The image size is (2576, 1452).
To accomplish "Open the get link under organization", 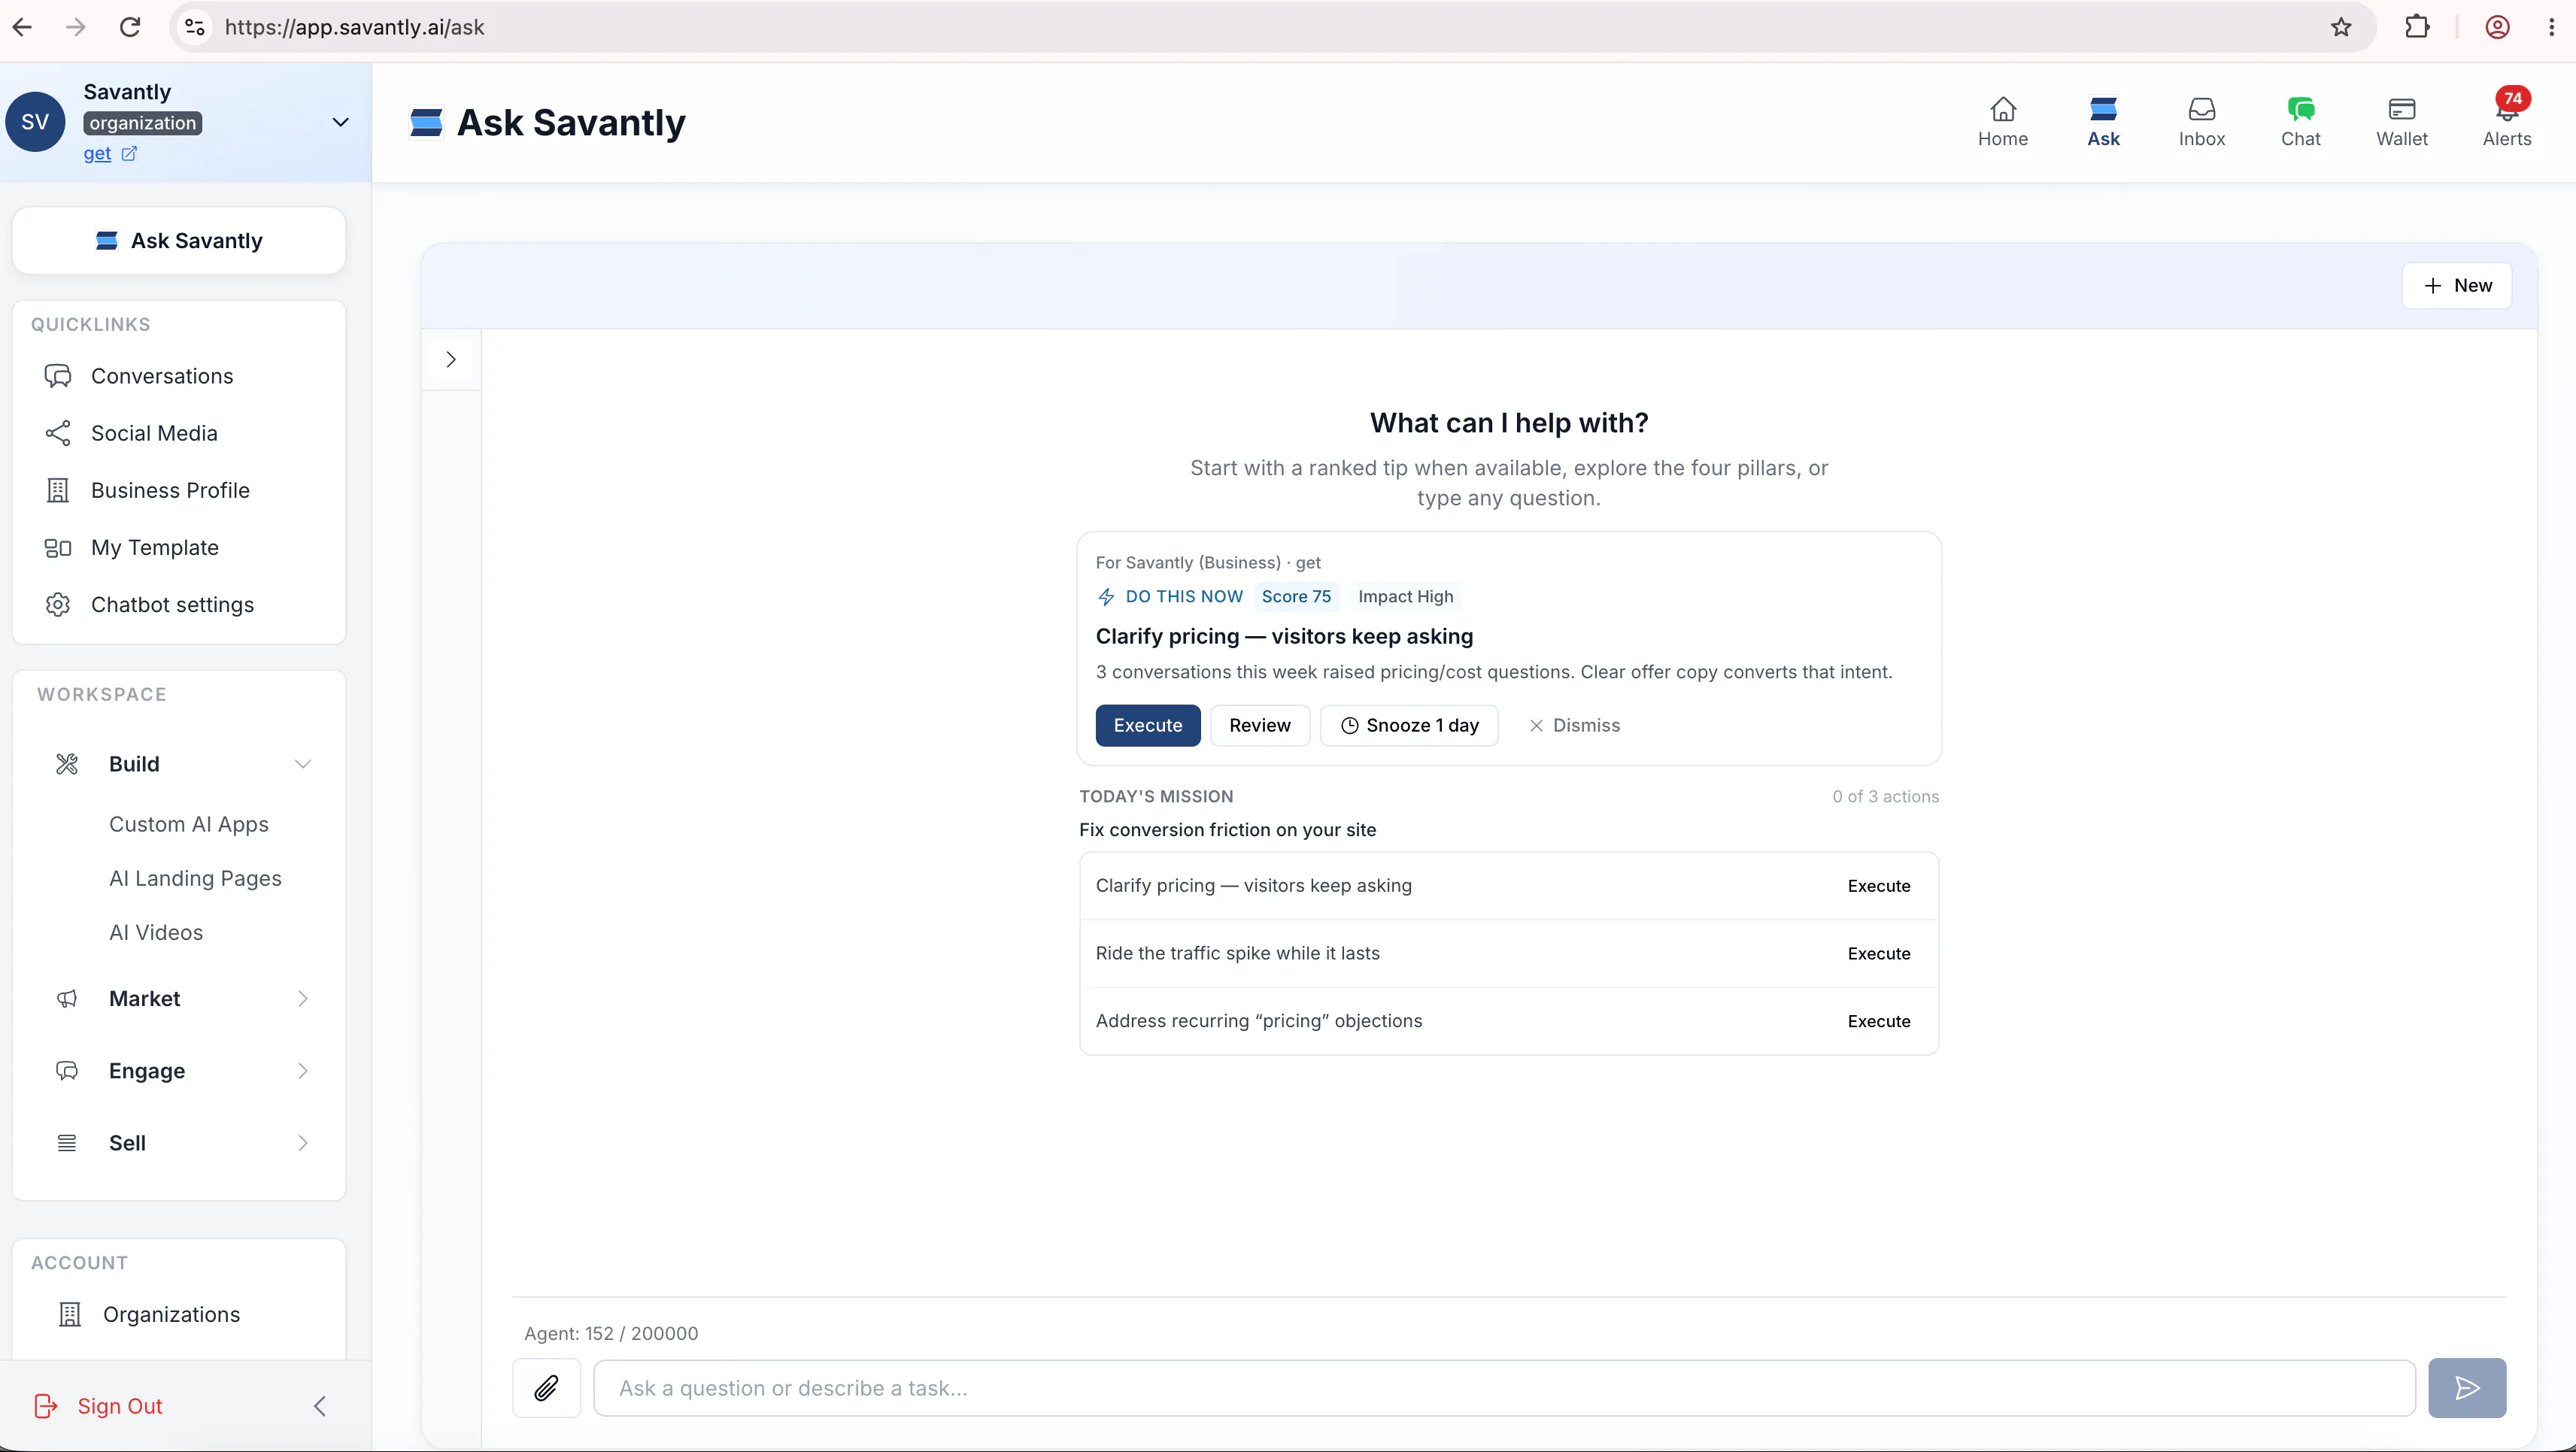I will point(97,154).
